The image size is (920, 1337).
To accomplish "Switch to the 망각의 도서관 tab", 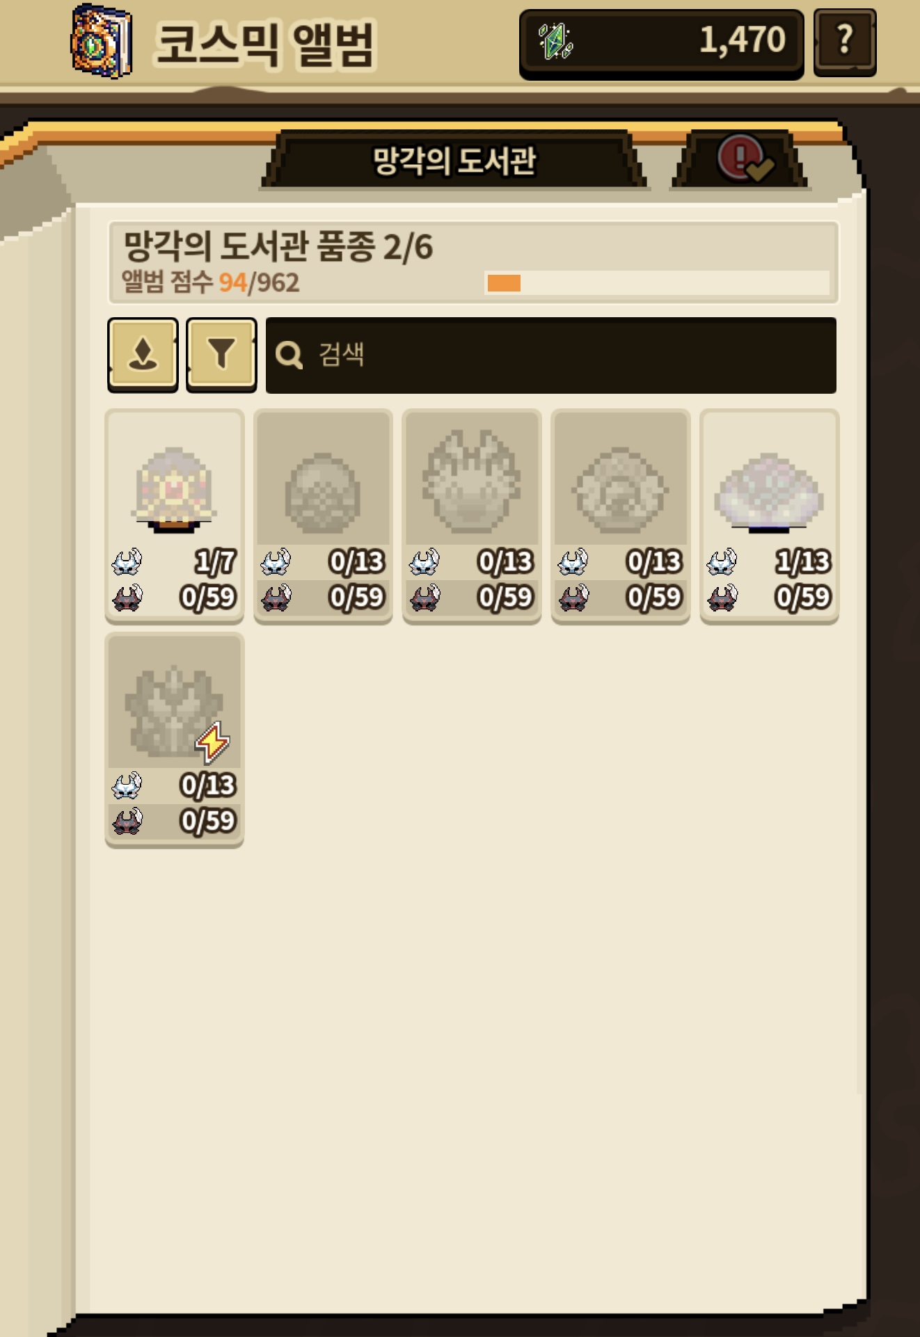I will coord(454,161).
